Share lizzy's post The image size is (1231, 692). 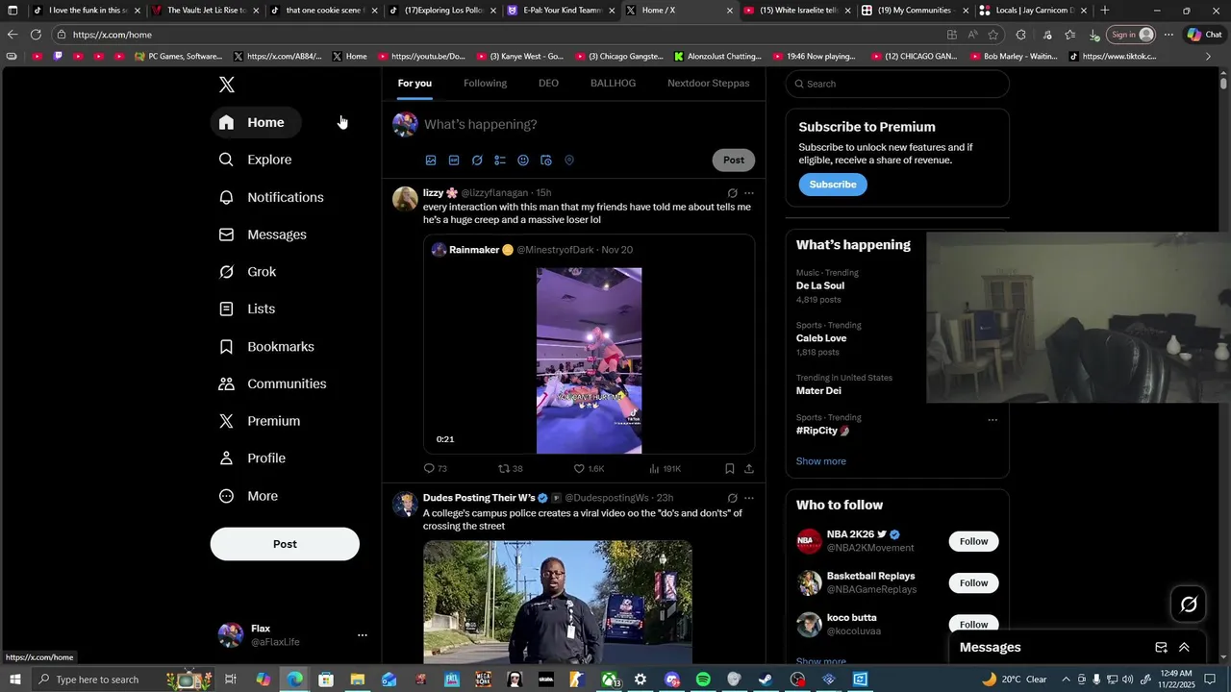[749, 469]
